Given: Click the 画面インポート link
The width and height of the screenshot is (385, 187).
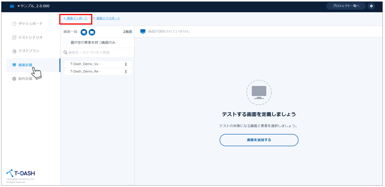Looking at the screenshot, I should 77,18.
